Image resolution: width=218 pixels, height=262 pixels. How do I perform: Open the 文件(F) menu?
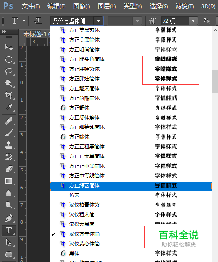point(31,6)
